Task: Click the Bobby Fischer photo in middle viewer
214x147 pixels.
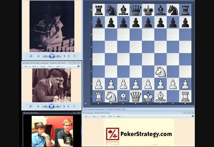Action: click(51, 85)
